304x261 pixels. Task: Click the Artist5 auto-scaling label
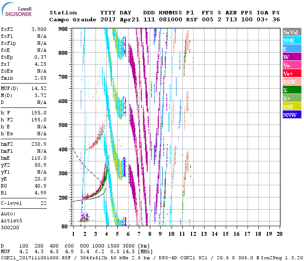tap(11, 221)
